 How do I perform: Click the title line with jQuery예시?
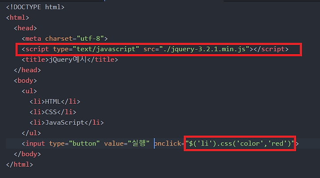click(70, 59)
